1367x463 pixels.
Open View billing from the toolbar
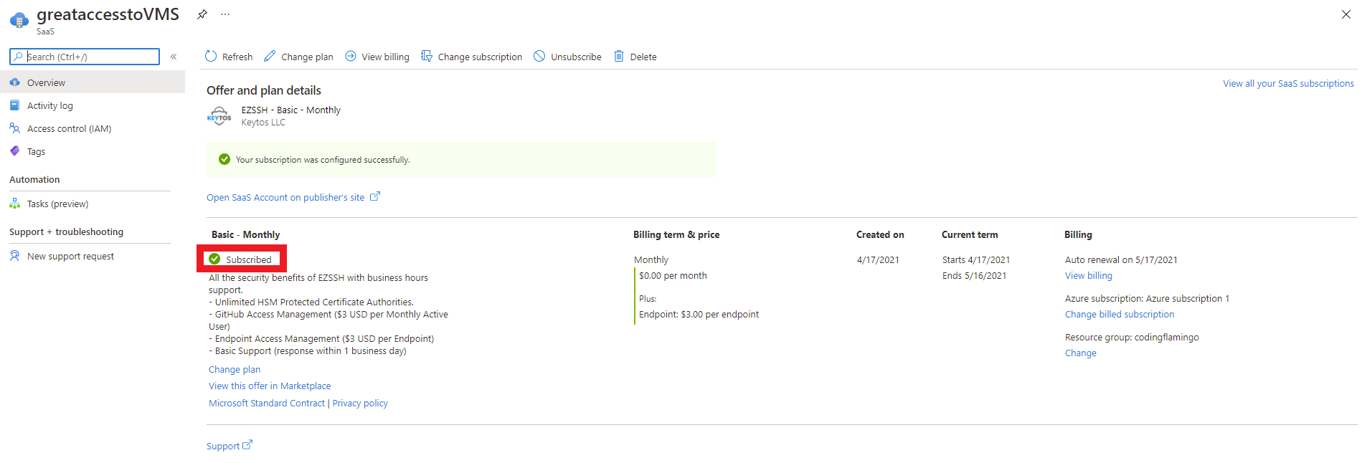377,57
